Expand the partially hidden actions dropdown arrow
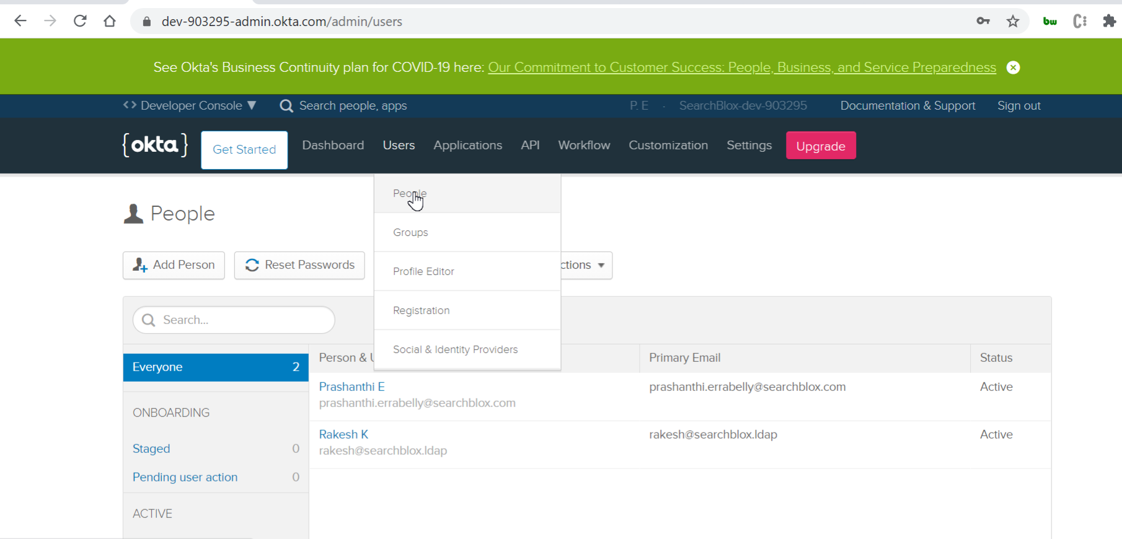1122x539 pixels. 601,265
